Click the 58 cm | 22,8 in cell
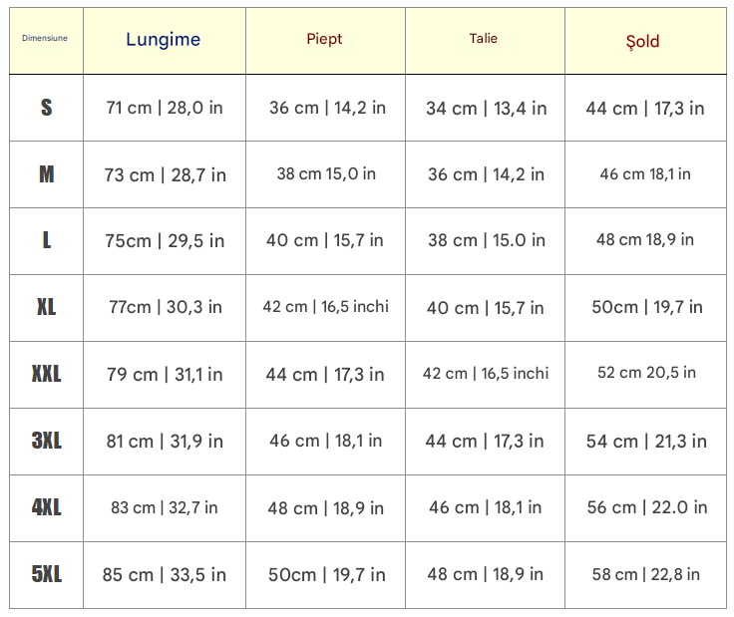This screenshot has height=617, width=734. 645,574
